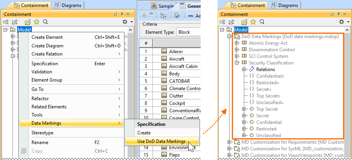Select the Relations node under Security Classification
This screenshot has width=352, height=160.
click(x=265, y=70)
